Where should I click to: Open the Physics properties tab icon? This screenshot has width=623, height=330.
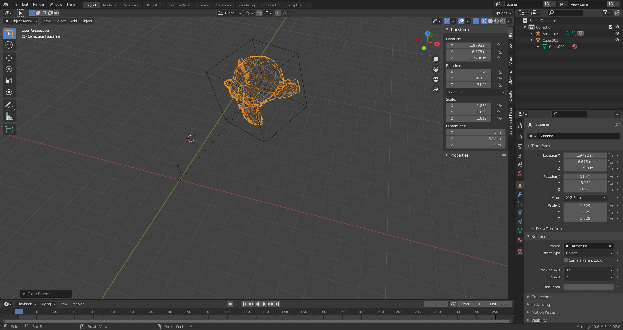coord(520,213)
